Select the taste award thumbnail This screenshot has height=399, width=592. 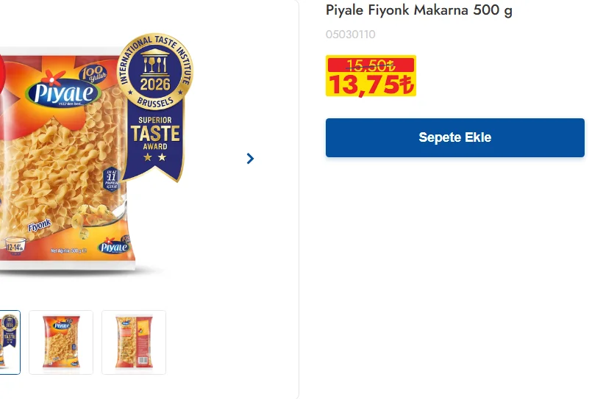pos(10,342)
